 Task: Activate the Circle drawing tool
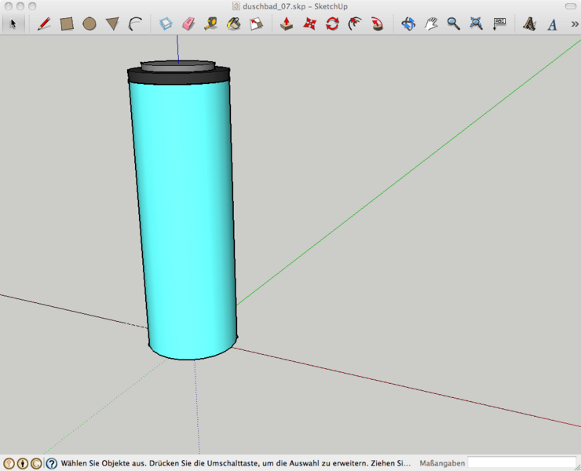click(x=90, y=24)
